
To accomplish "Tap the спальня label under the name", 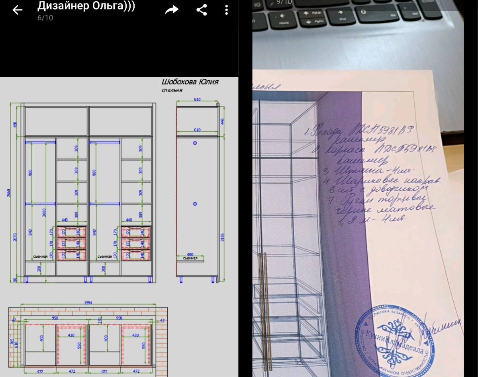I will click(172, 90).
